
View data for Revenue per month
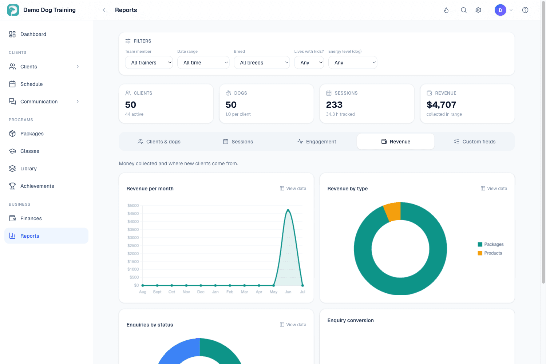293,189
